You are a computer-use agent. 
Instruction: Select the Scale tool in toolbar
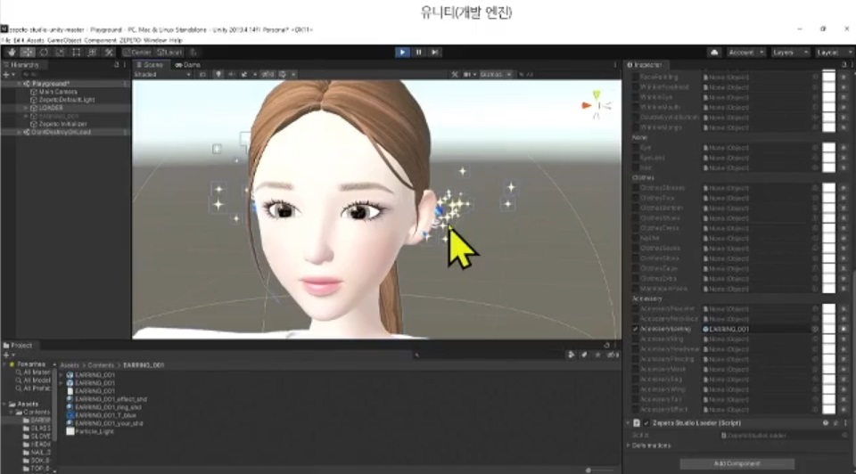tap(60, 53)
